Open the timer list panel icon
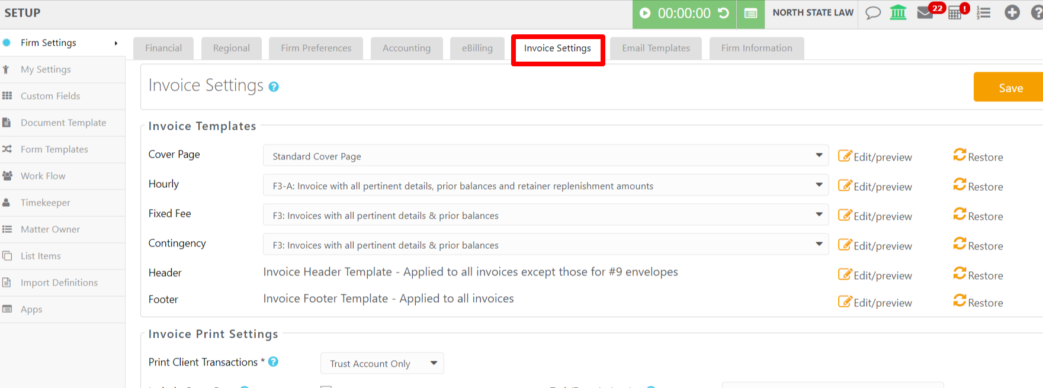The image size is (1043, 388). coord(750,14)
